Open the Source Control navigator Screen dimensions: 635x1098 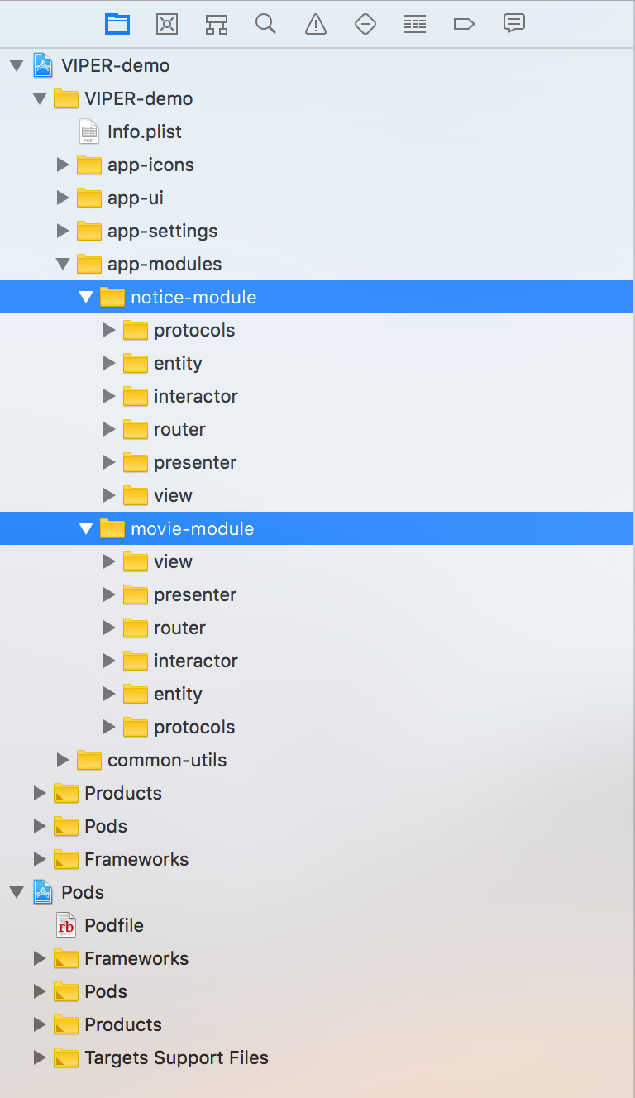click(x=167, y=23)
